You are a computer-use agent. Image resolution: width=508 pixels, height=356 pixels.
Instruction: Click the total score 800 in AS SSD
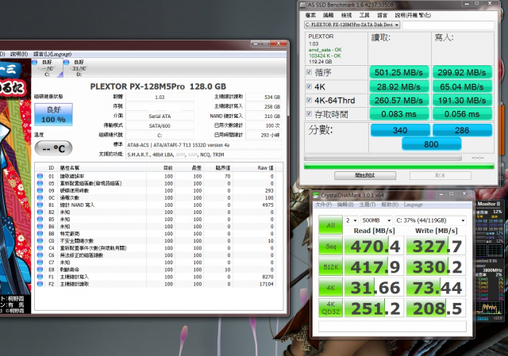tap(431, 144)
